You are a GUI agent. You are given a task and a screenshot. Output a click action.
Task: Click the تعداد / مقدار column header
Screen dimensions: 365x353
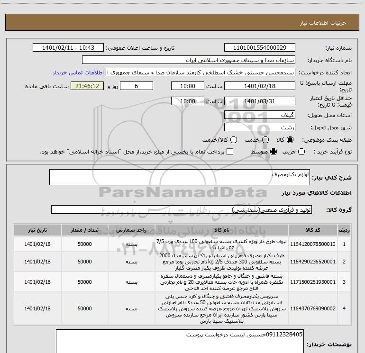click(x=85, y=230)
